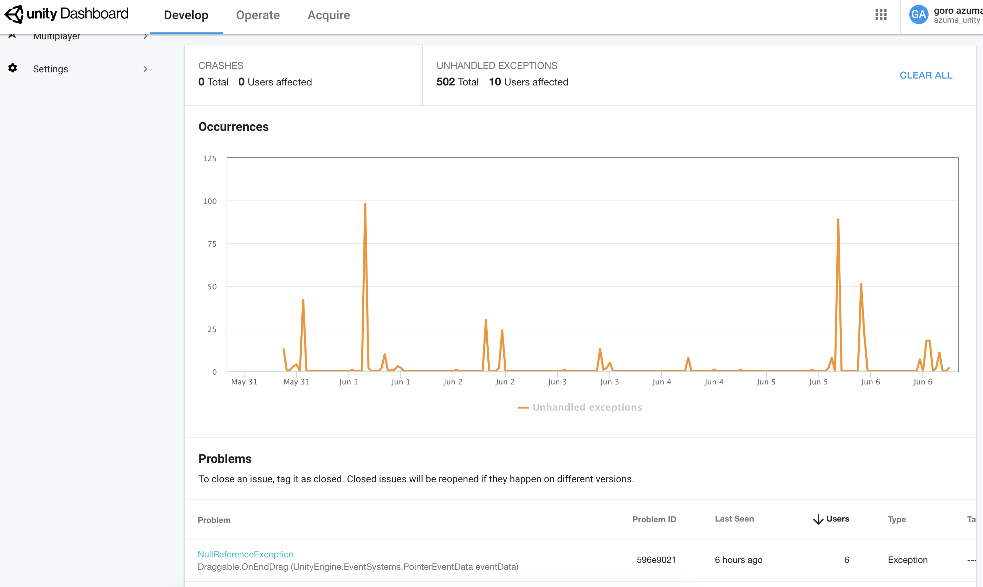The height and width of the screenshot is (587, 983).
Task: Click the GA user avatar
Action: (x=918, y=14)
